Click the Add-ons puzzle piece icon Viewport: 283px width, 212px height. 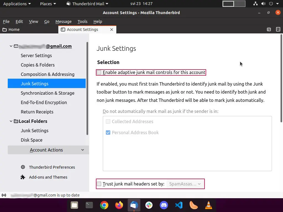click(23, 177)
